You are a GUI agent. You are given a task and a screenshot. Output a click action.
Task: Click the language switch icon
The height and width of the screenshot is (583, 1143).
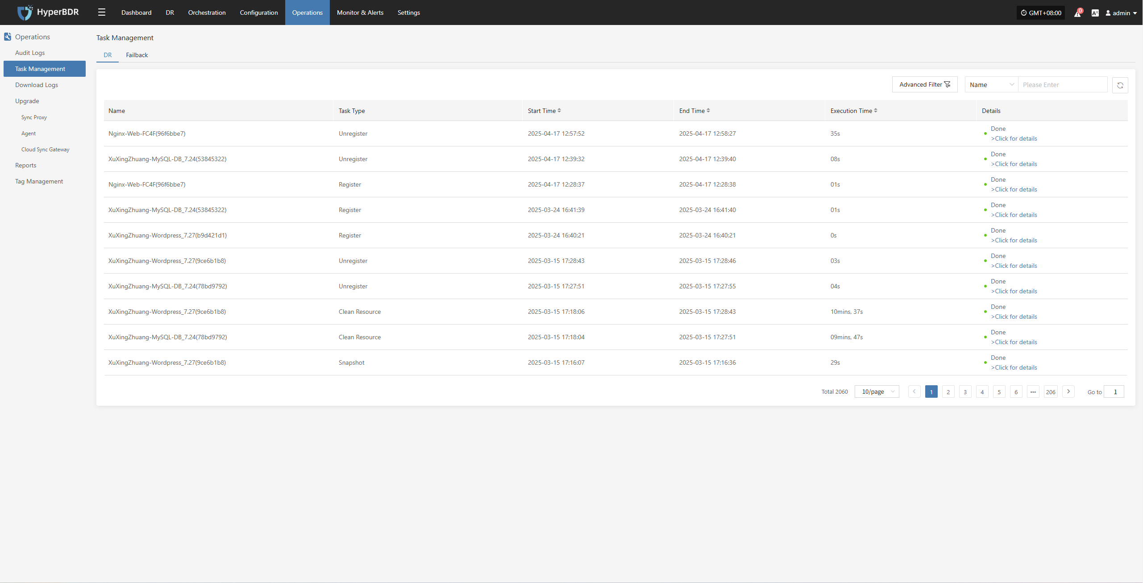tap(1095, 13)
